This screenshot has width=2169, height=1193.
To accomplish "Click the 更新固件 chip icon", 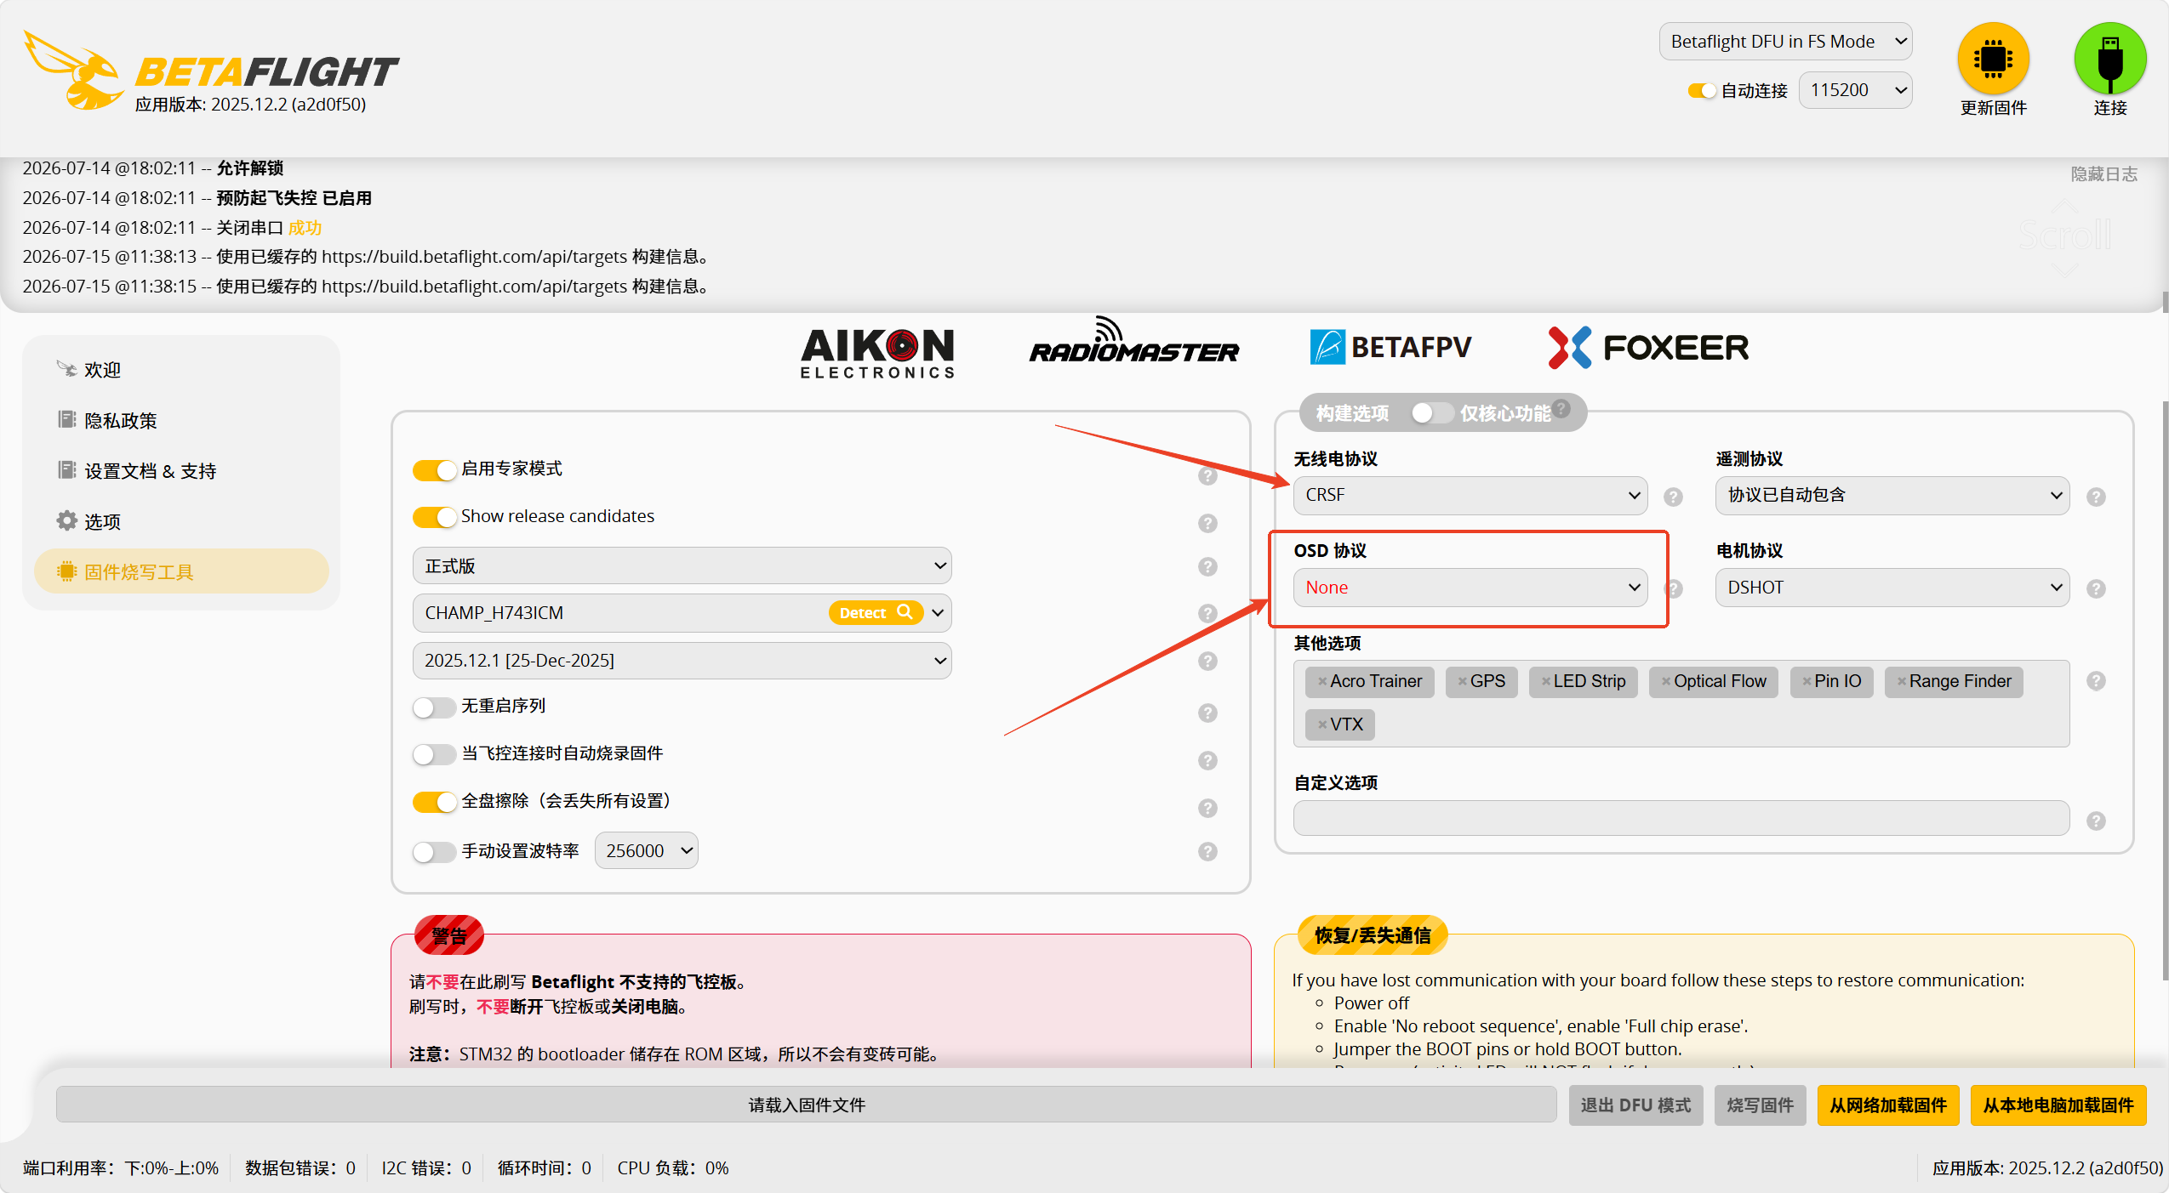I will click(x=1993, y=59).
